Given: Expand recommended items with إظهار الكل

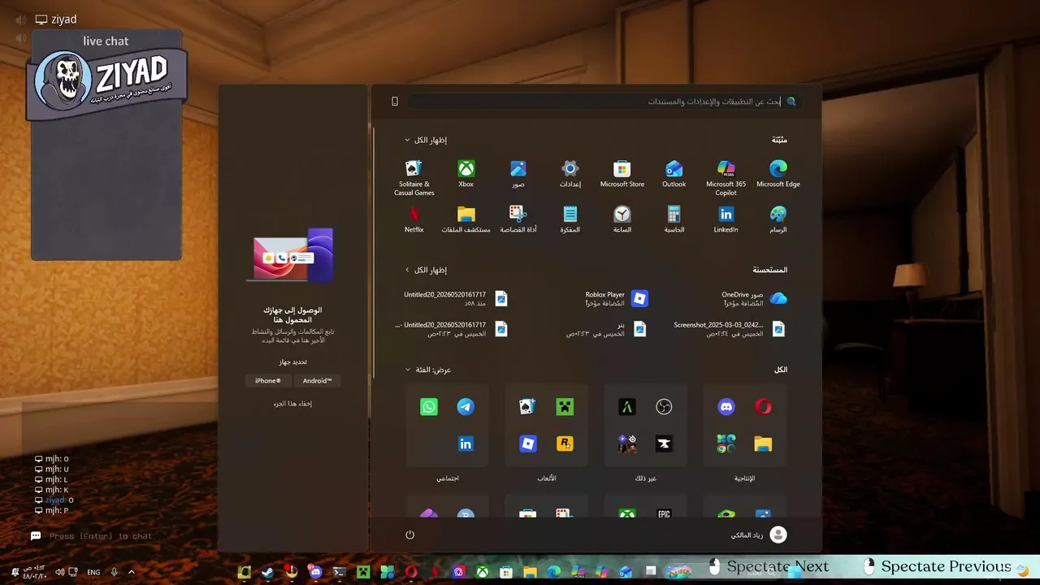Looking at the screenshot, I should 426,270.
